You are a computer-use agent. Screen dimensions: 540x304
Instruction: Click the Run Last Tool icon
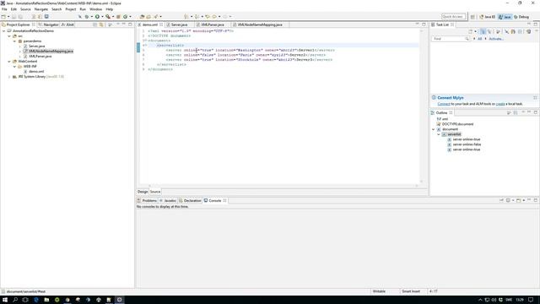tap(108, 17)
